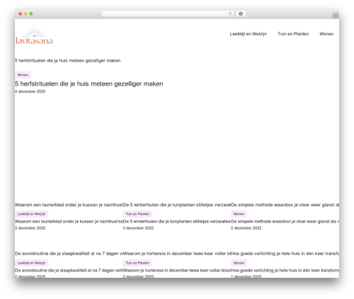
Task: Open the lower 'De 5 winterfouten' title under its tag
Action: coord(177,221)
